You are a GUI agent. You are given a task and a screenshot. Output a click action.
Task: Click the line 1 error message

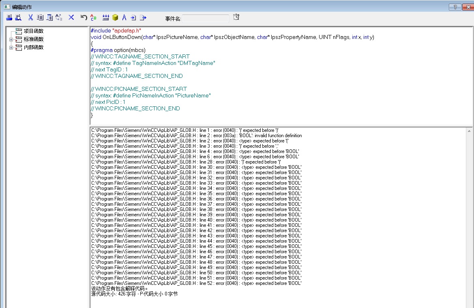pos(185,130)
